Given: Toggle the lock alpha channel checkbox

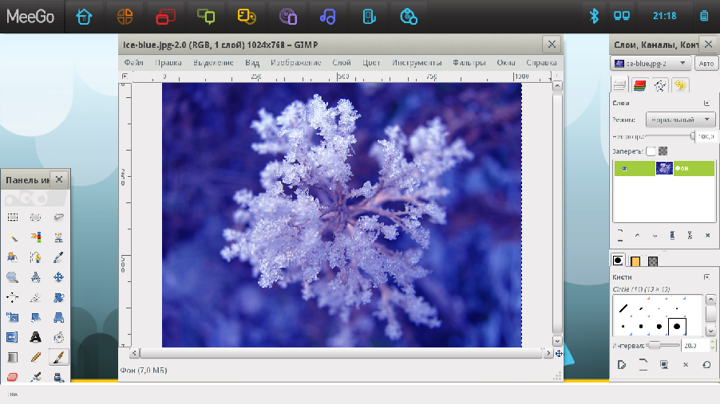Looking at the screenshot, I should point(663,151).
